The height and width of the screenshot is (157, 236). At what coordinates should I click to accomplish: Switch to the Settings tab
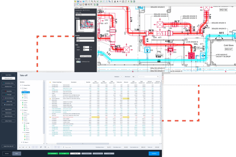coord(77,7)
